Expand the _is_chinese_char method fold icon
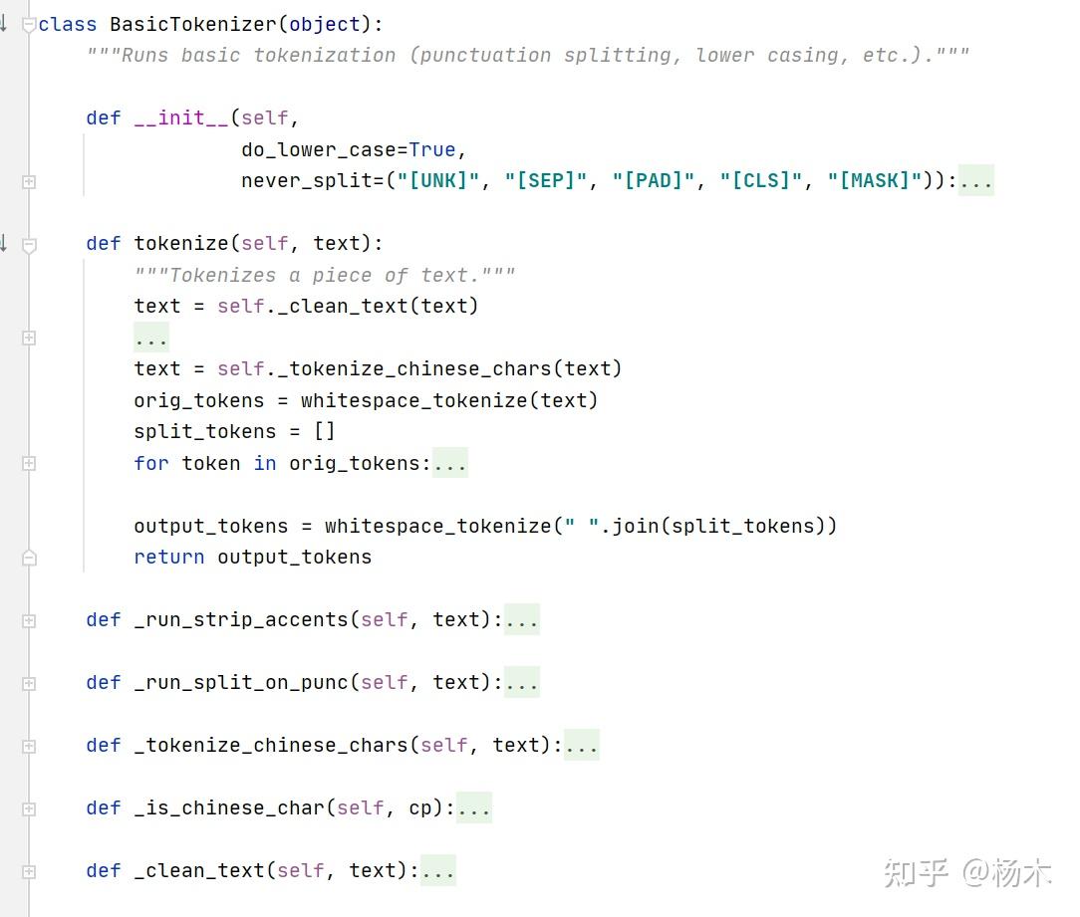This screenshot has height=917, width=1080. 29,808
